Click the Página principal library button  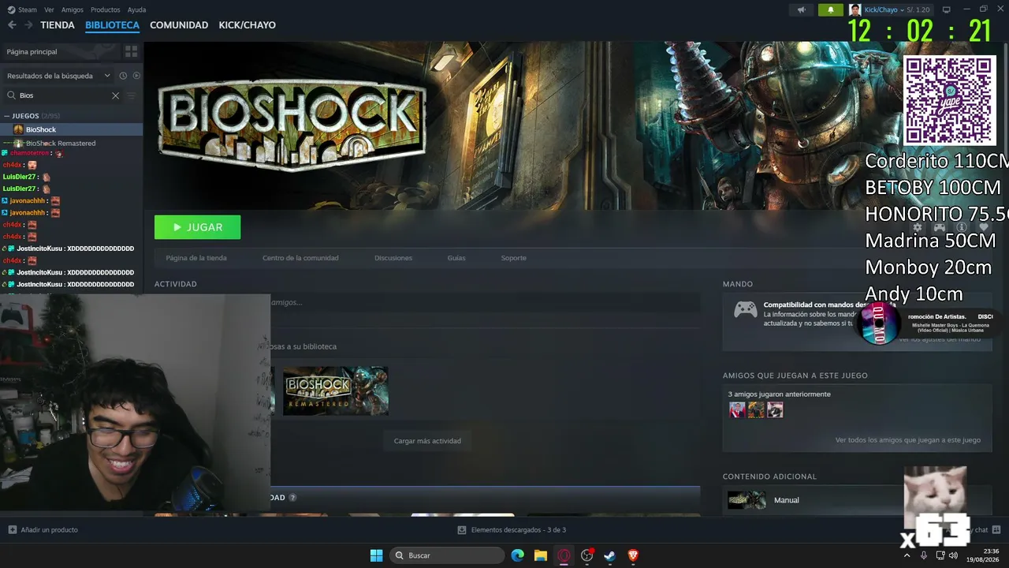(60, 51)
